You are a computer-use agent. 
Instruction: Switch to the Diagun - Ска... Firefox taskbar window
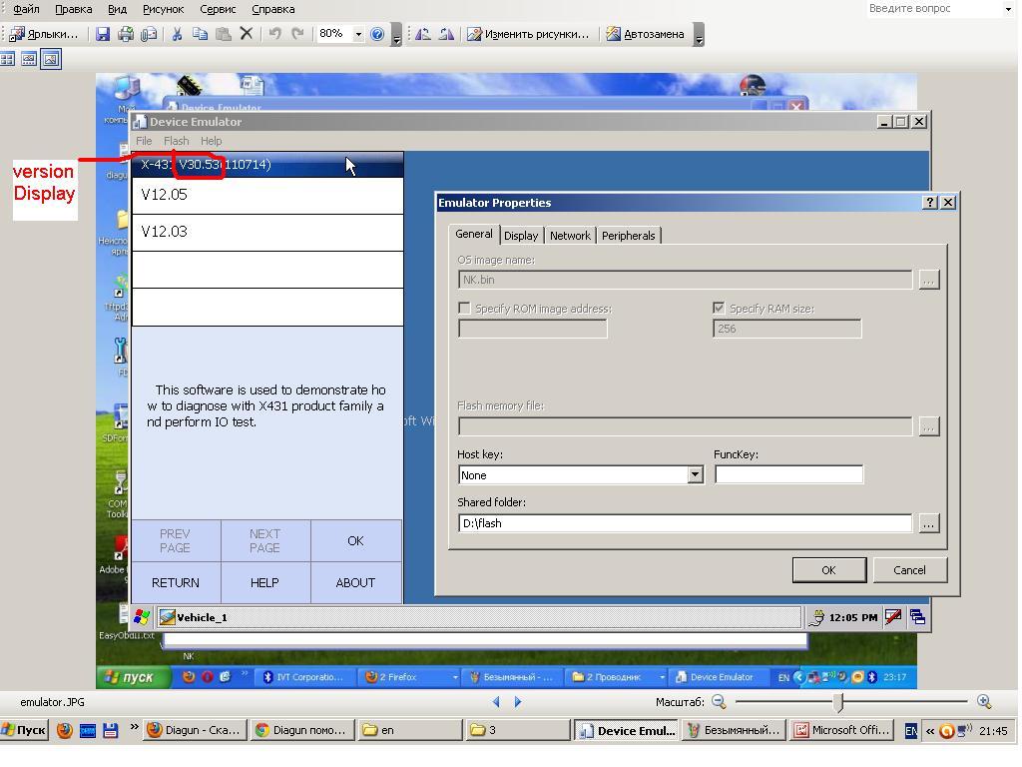coord(196,730)
